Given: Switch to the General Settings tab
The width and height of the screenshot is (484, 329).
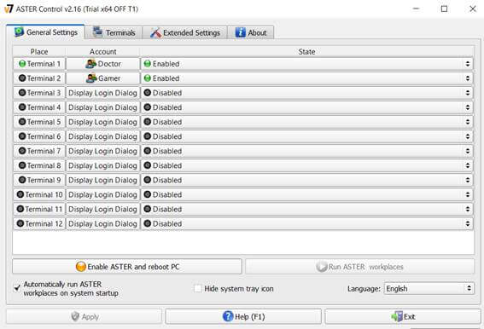Looking at the screenshot, I should [x=45, y=32].
